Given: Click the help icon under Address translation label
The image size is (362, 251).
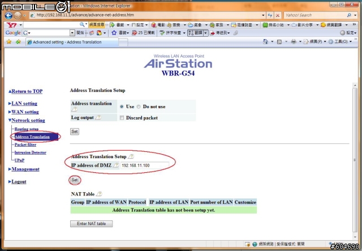Looking at the screenshot, I should (x=74, y=109).
